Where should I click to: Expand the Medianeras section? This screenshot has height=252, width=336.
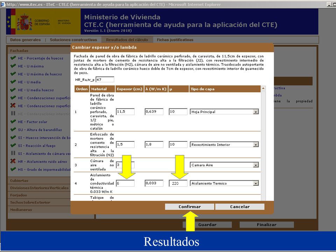click(40, 210)
